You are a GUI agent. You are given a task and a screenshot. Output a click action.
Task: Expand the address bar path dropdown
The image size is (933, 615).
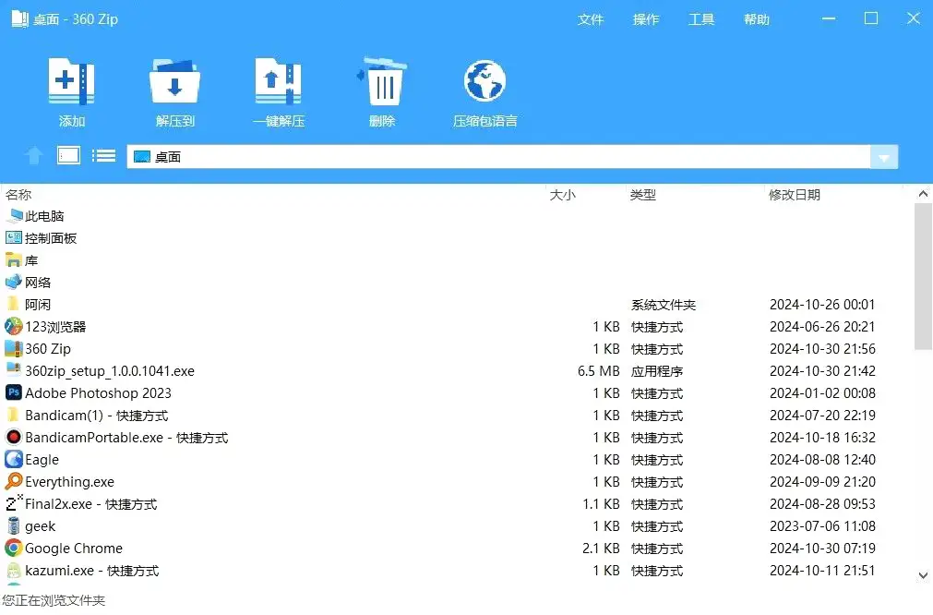click(883, 157)
